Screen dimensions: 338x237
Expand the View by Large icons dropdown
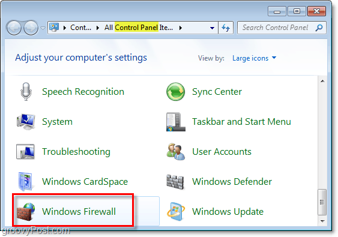254,58
